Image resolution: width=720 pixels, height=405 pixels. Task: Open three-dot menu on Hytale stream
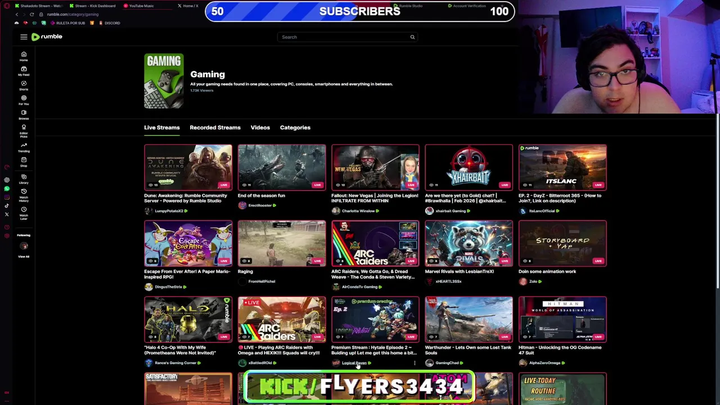[x=415, y=363]
